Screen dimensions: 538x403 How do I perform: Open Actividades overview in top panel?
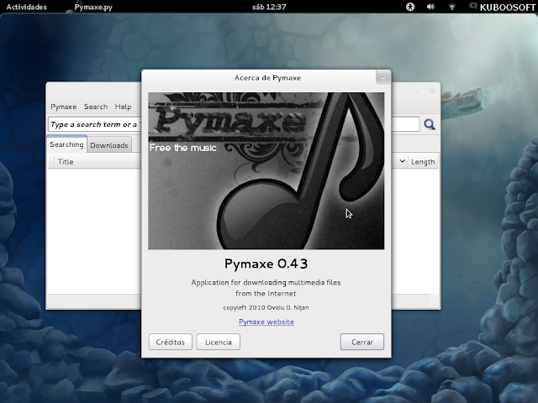[26, 7]
